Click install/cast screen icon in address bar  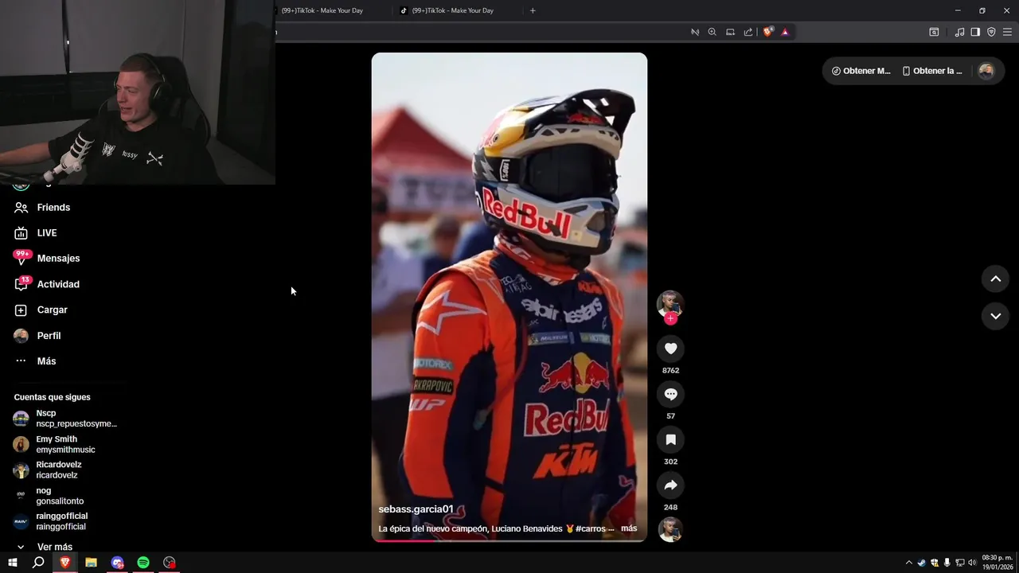730,32
